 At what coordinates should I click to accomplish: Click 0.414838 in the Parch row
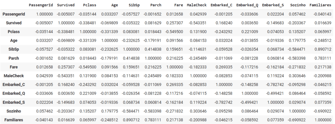click(x=131, y=58)
